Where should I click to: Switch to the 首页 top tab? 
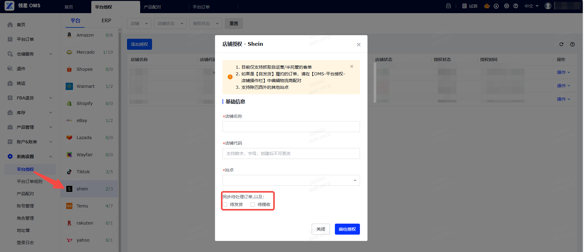tap(69, 7)
